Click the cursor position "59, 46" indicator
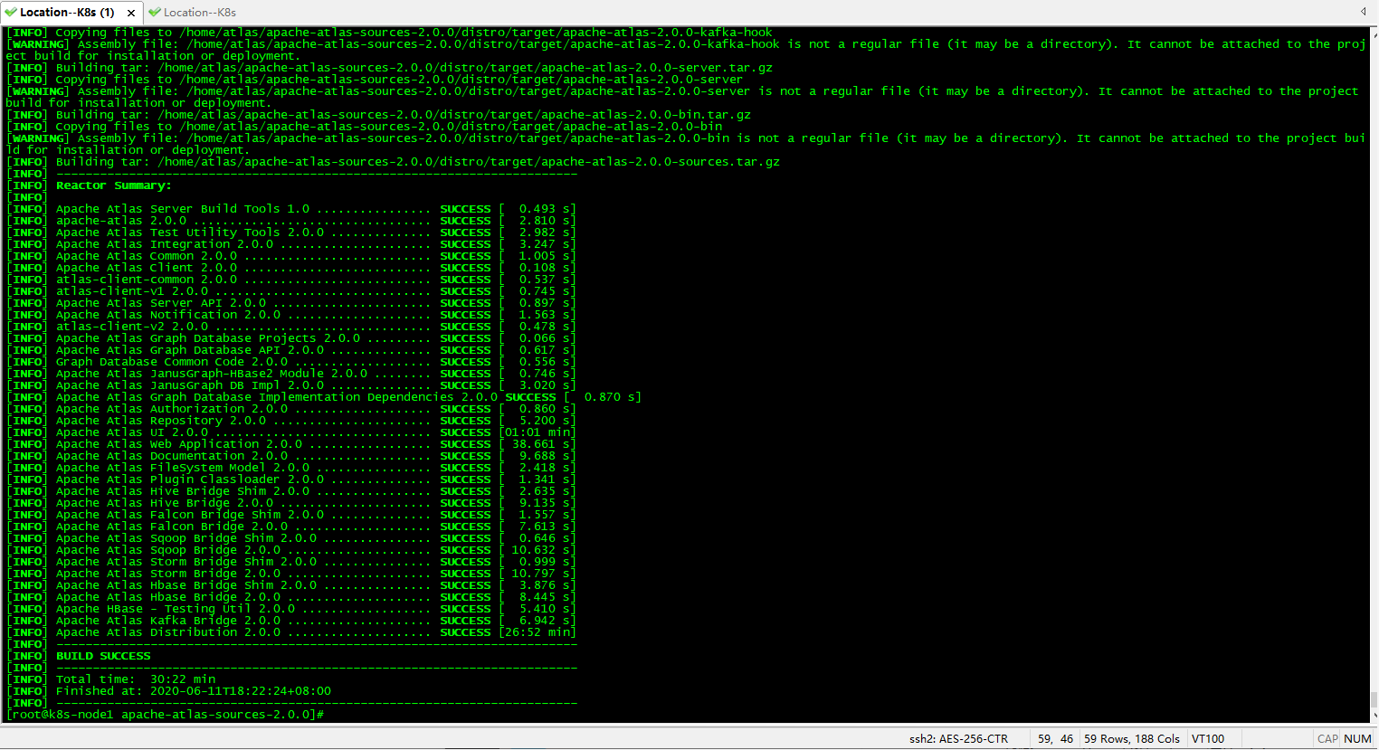Image resolution: width=1379 pixels, height=750 pixels. coord(1054,738)
